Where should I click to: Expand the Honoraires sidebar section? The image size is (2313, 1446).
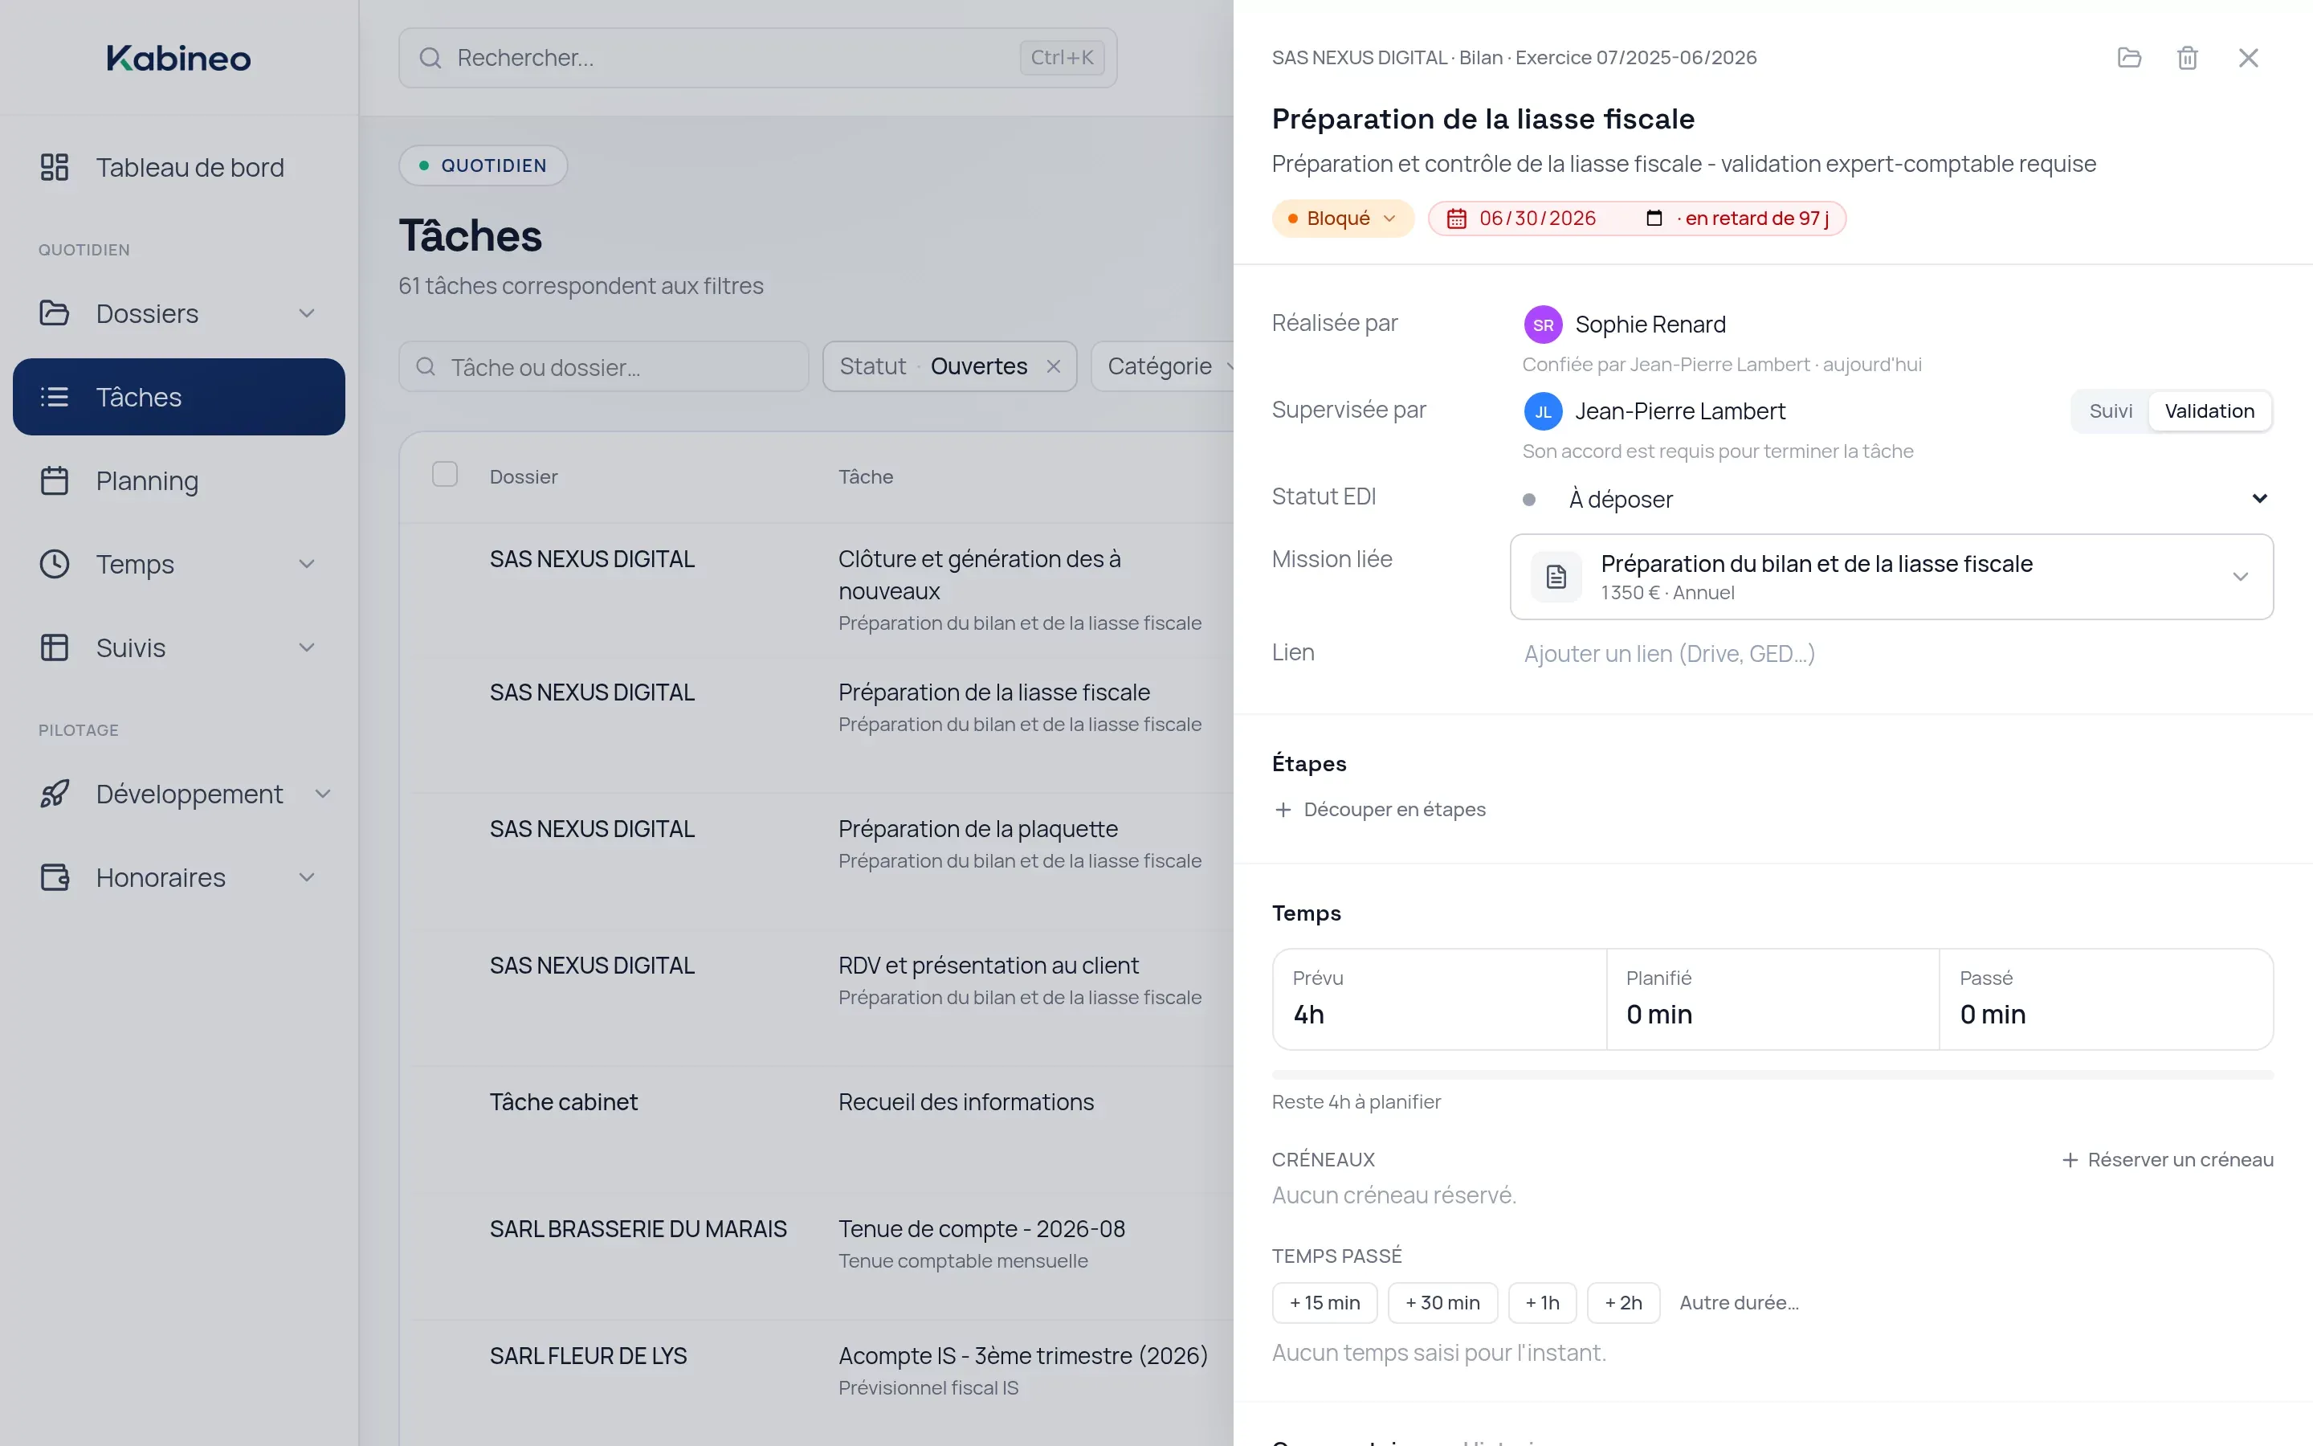pos(307,877)
